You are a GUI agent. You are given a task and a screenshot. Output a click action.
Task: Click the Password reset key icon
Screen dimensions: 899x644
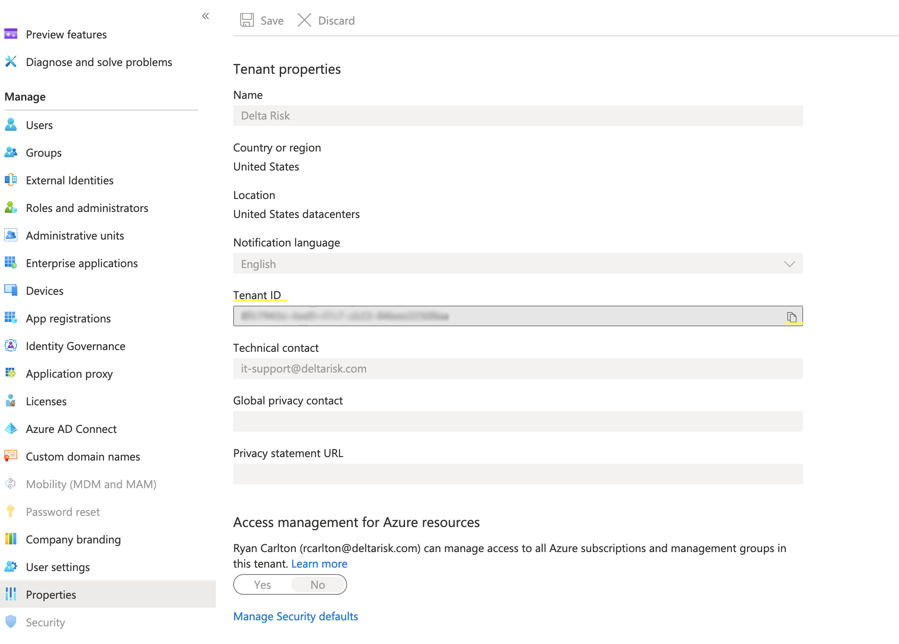[x=11, y=511]
